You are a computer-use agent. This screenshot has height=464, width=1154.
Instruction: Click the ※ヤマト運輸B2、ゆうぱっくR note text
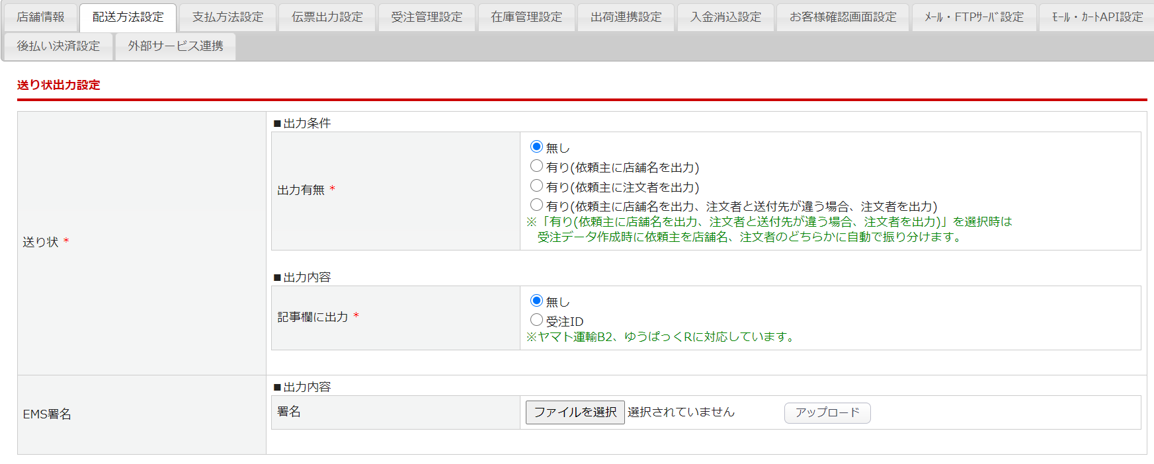pyautogui.click(x=661, y=337)
